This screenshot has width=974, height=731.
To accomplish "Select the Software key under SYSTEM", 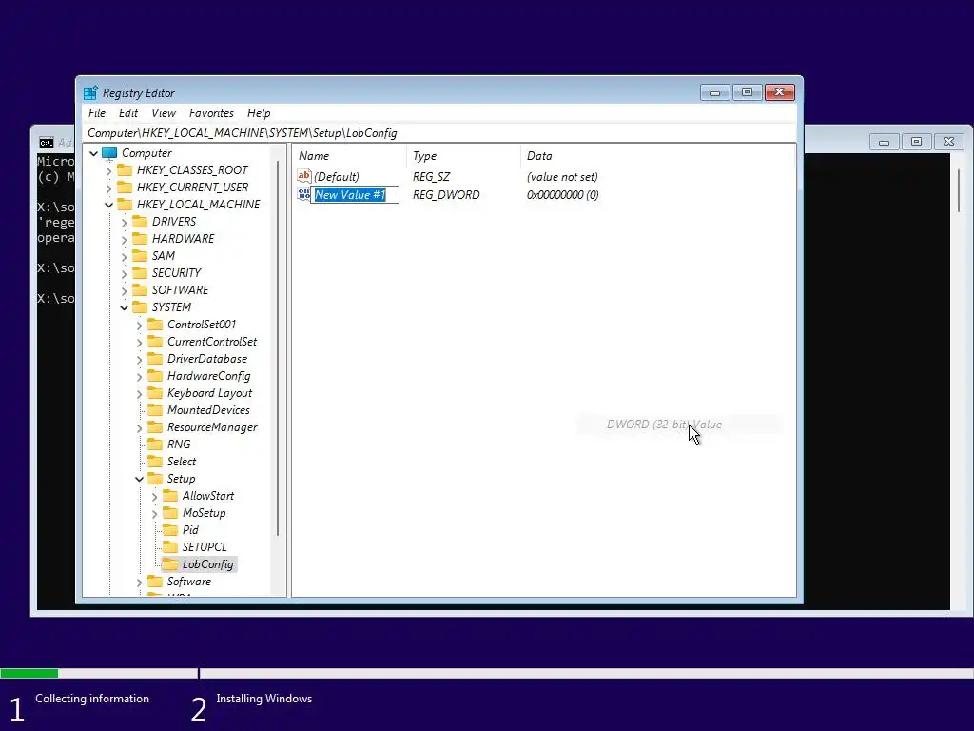I will [x=189, y=582].
